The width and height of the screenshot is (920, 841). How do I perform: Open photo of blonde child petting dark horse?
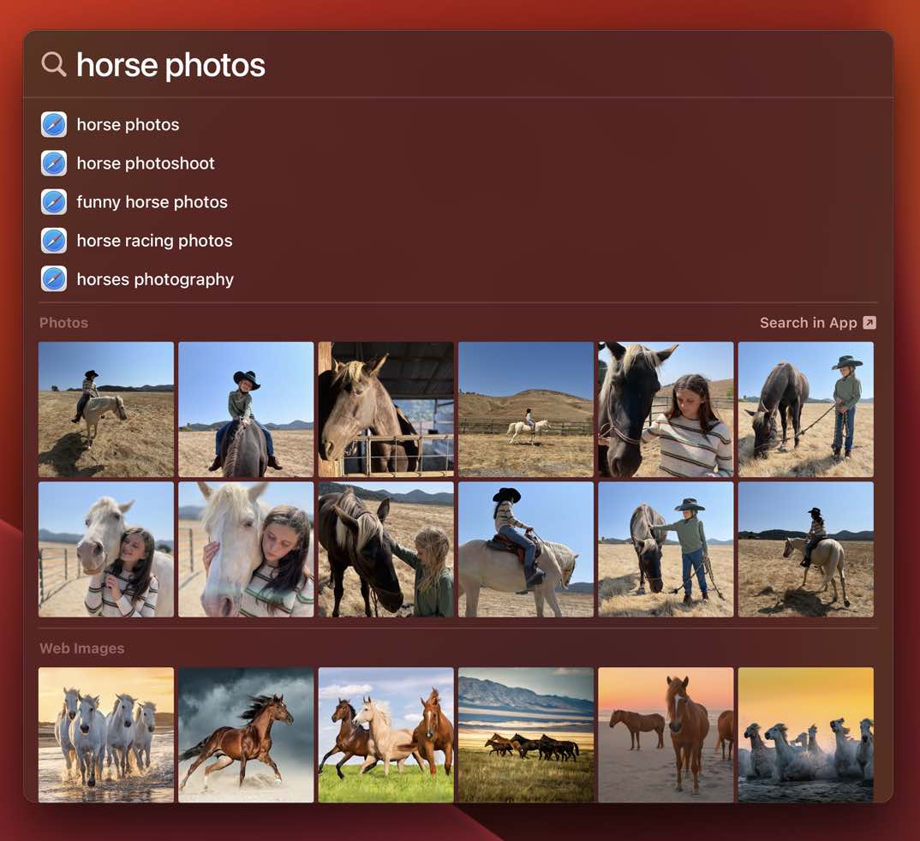pos(386,550)
